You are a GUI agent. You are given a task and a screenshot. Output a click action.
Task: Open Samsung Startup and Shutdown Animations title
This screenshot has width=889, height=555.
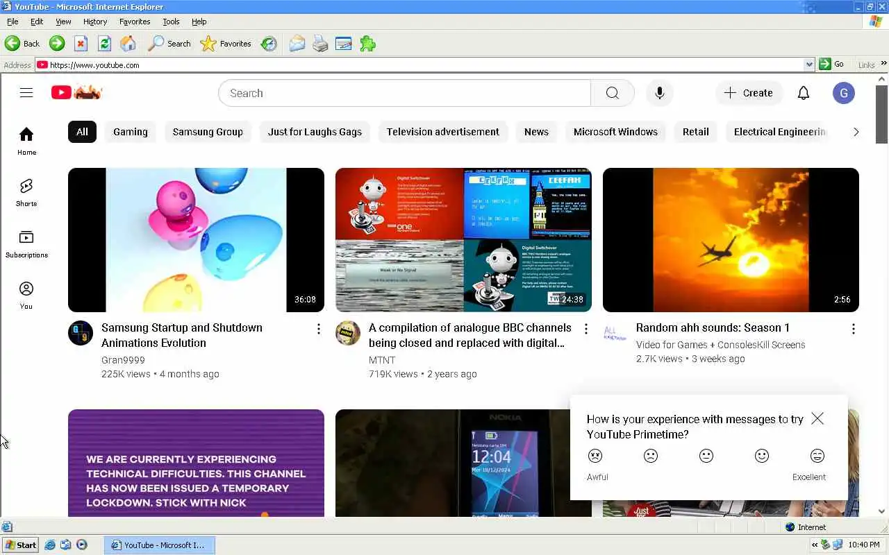pyautogui.click(x=182, y=335)
